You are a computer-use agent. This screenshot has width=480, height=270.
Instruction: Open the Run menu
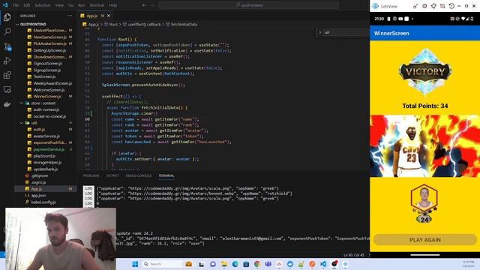pos(82,5)
